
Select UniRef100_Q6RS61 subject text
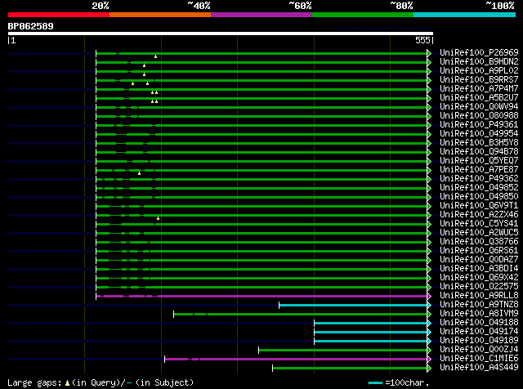click(479, 251)
